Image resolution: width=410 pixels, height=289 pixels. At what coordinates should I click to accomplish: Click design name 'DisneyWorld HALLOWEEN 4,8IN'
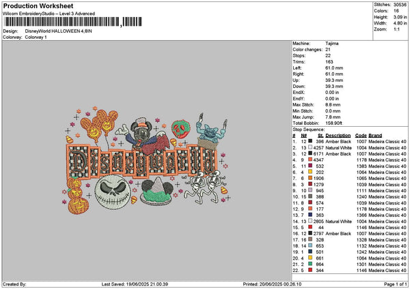pos(58,31)
